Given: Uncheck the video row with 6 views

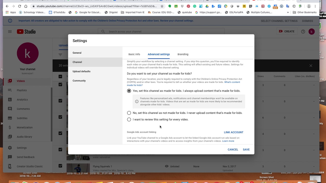Looking at the screenshot, I should pos(60,117).
